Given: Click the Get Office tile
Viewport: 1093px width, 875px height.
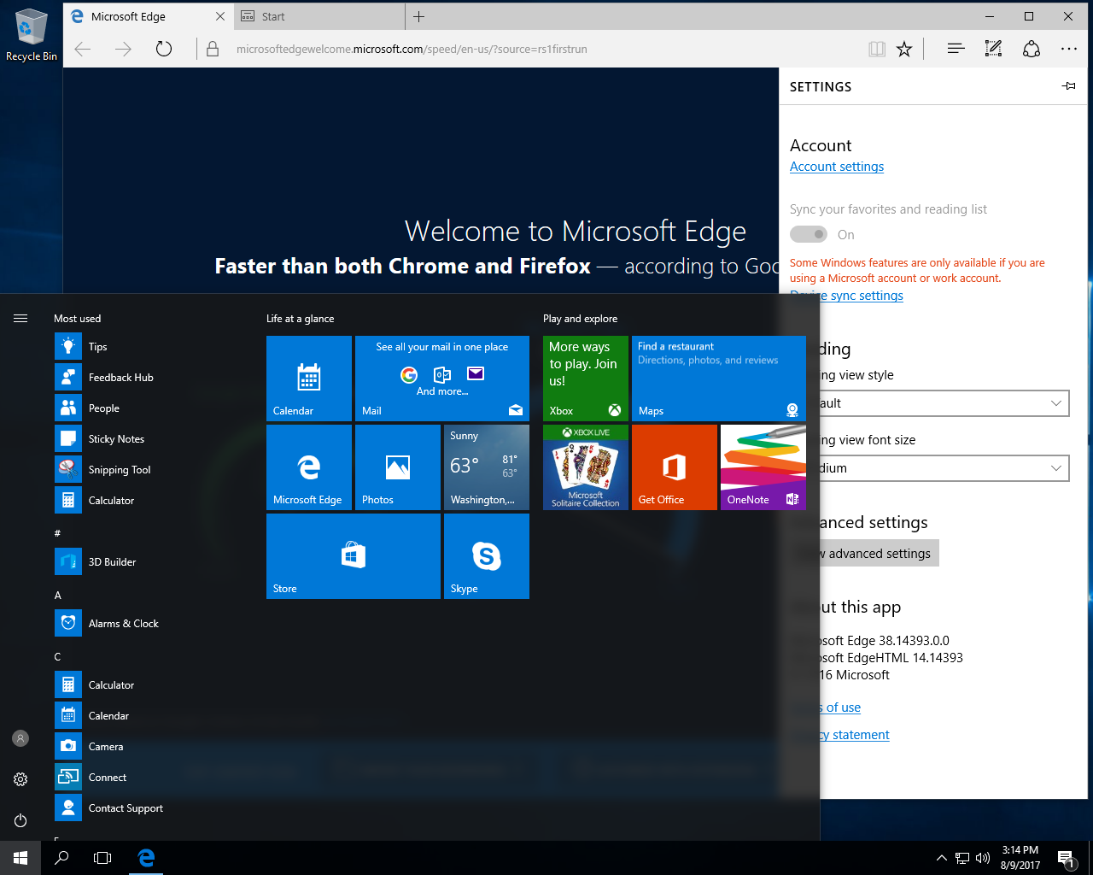Looking at the screenshot, I should click(675, 467).
